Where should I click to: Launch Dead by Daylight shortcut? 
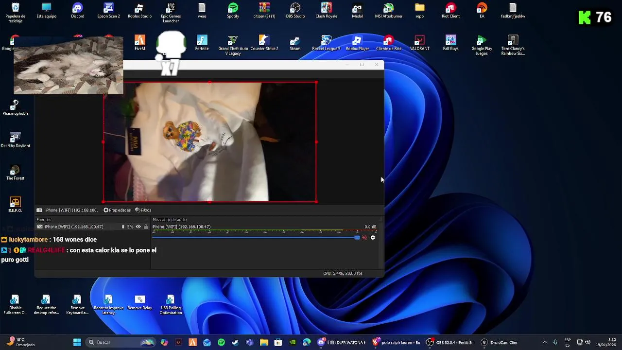(16, 140)
